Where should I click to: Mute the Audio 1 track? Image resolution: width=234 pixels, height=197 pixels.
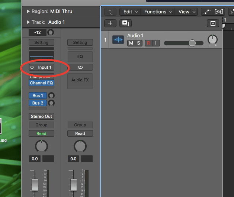tap(131, 43)
